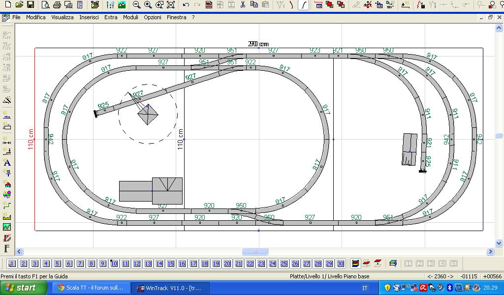
Task: Click the first FLEX track tool
Action: click(7, 35)
